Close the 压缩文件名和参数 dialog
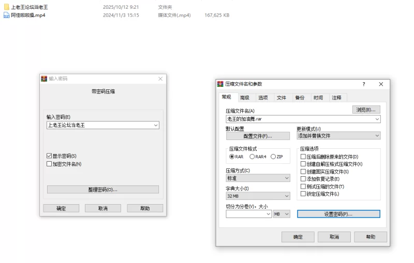Screen dimensions: 414x263 click(x=381, y=84)
